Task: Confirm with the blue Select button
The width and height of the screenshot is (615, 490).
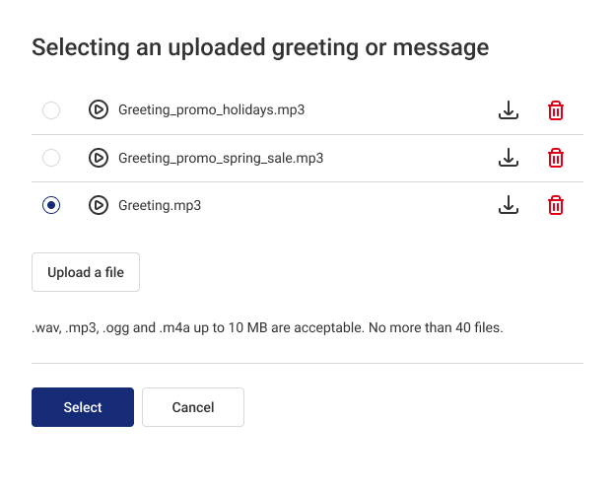Action: pyautogui.click(x=83, y=407)
